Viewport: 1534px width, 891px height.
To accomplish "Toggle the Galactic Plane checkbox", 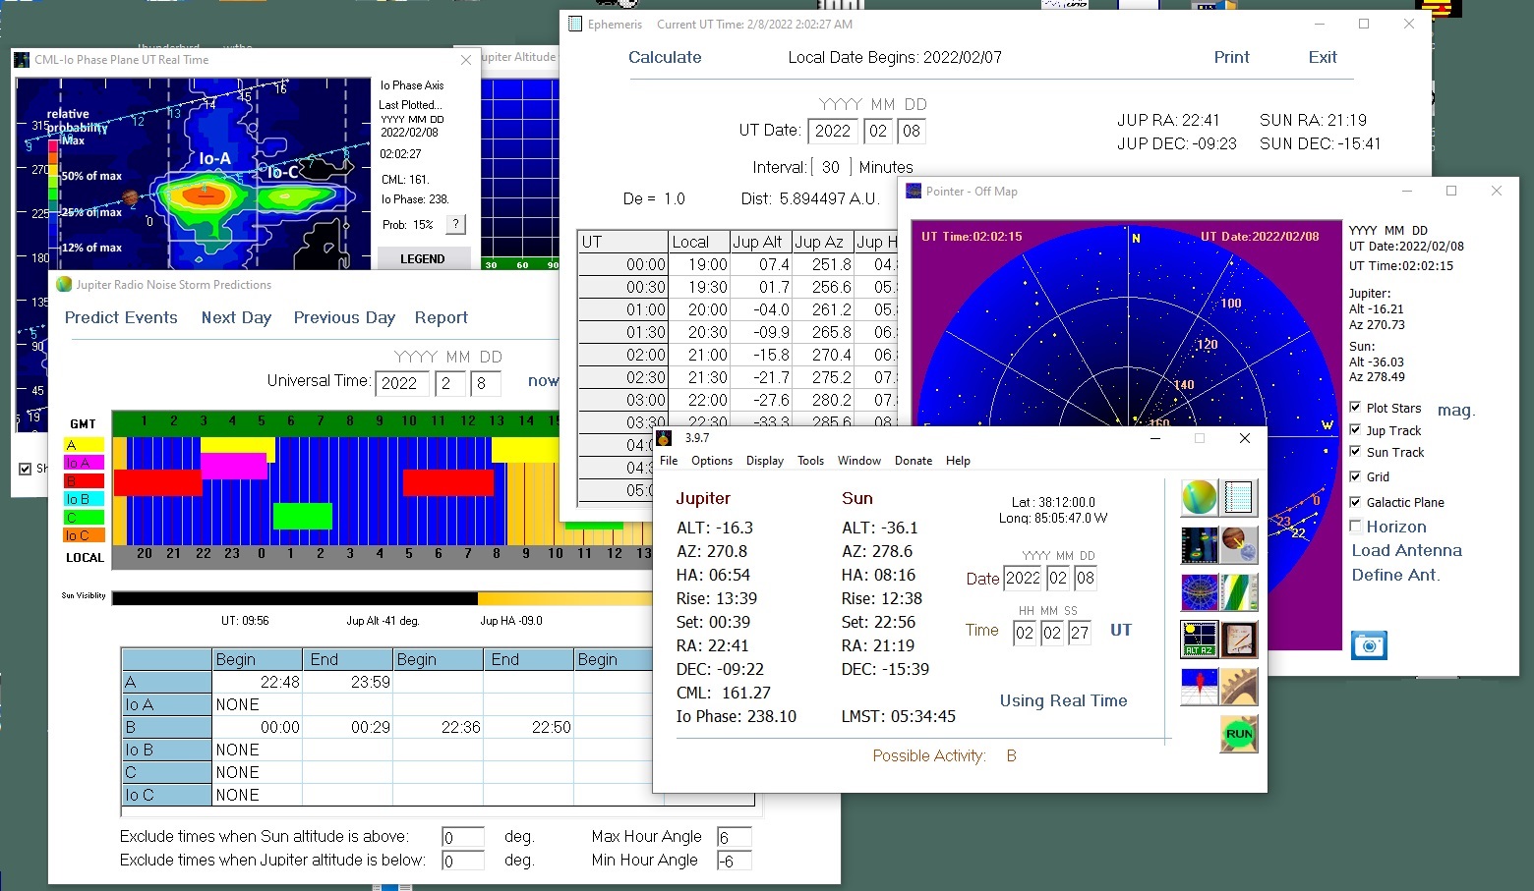I will 1355,501.
